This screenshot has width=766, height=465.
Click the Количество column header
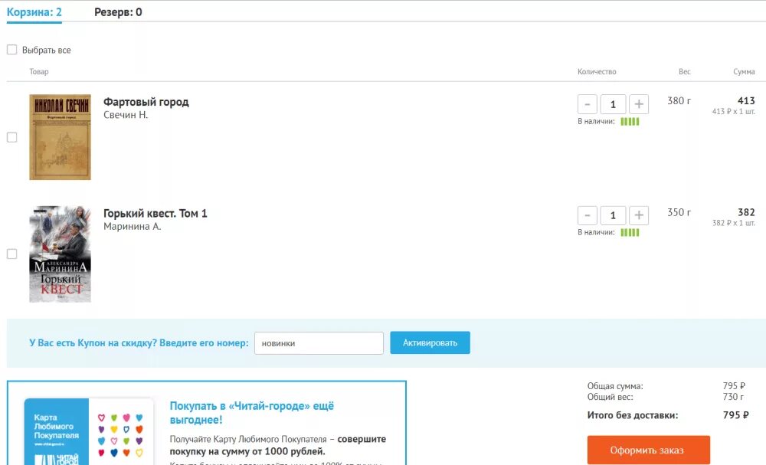(x=597, y=72)
